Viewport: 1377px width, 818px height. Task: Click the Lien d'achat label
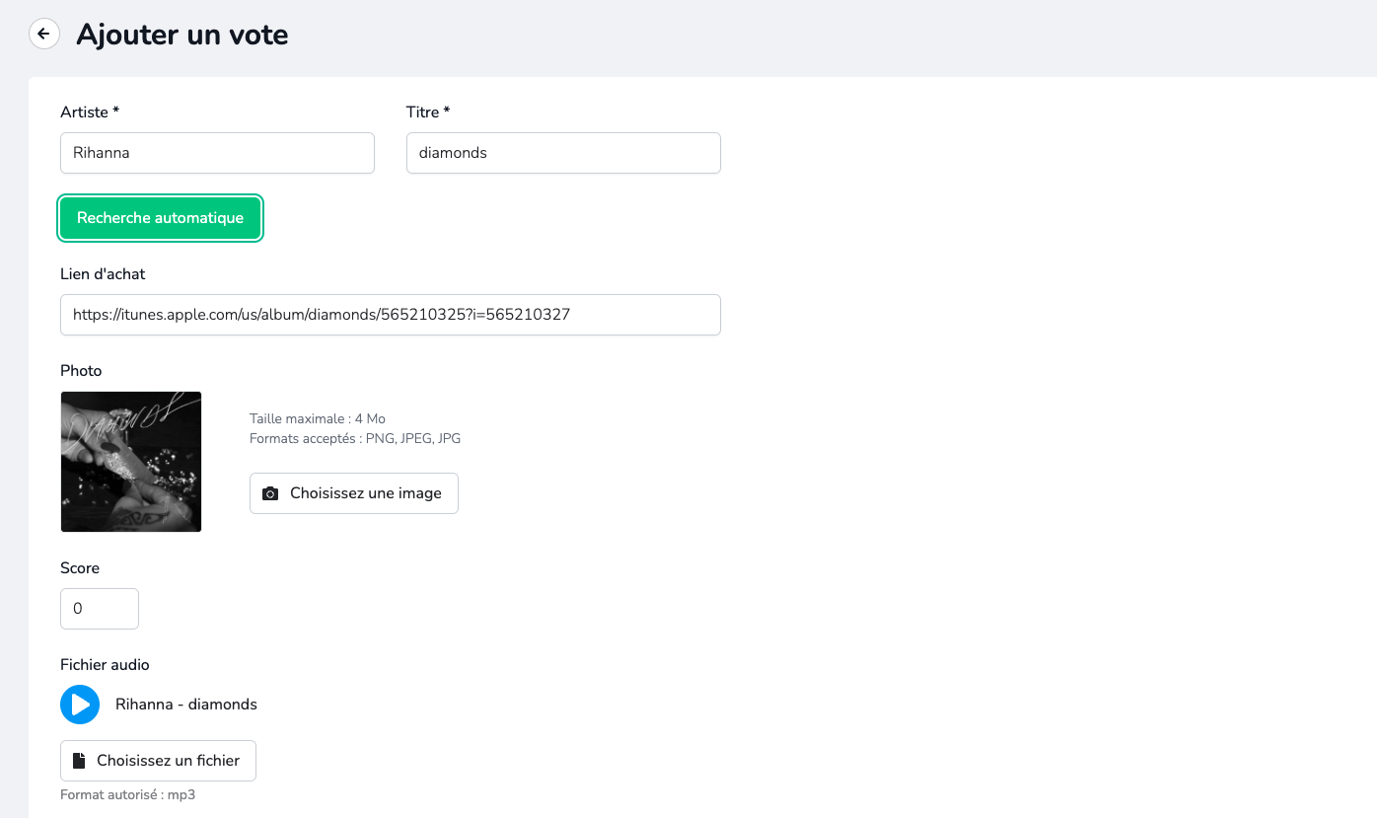(103, 274)
